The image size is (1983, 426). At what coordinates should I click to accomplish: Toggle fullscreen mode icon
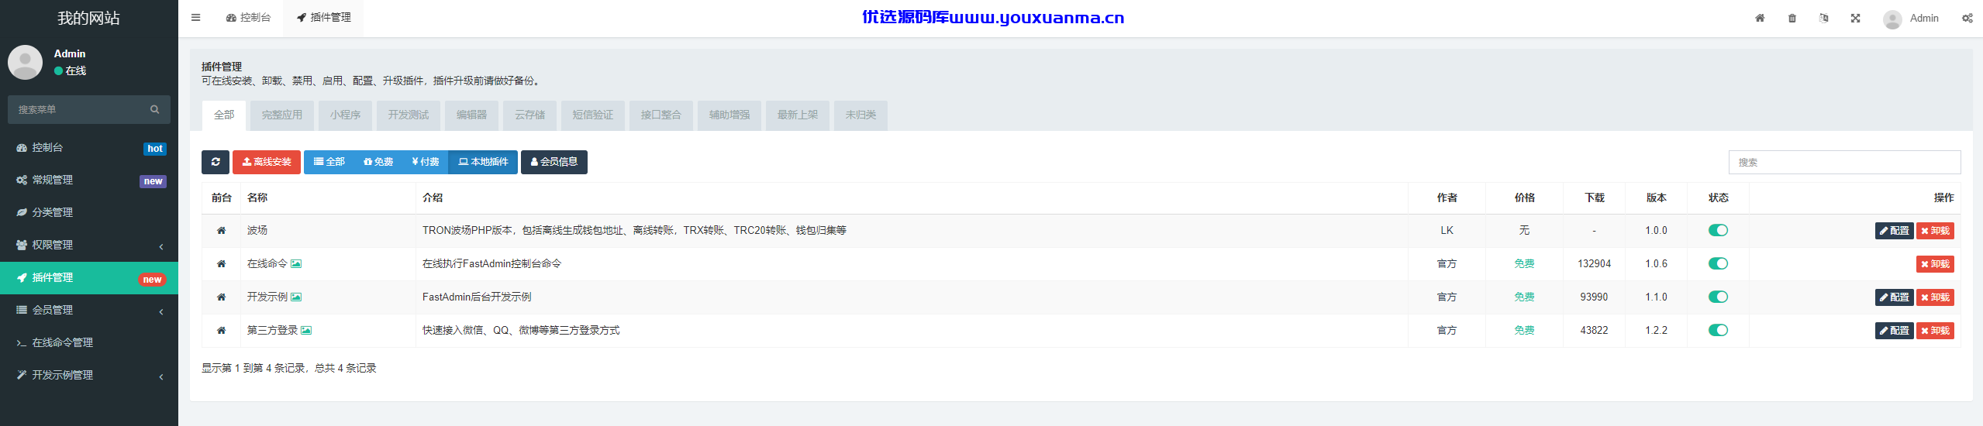(x=1855, y=18)
